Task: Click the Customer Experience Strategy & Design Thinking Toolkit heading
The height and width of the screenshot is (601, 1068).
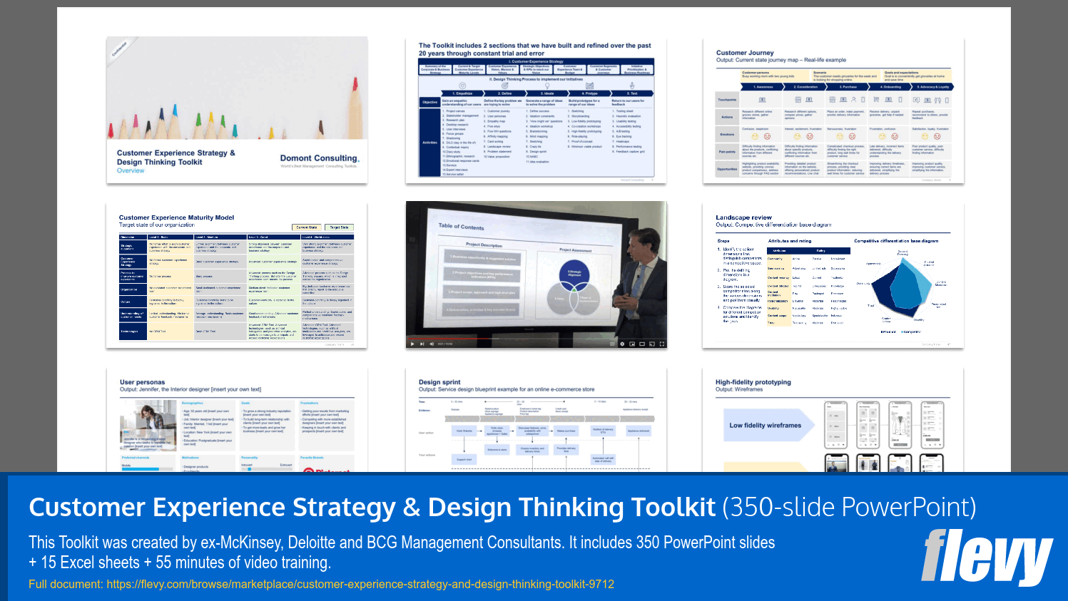Action: tap(372, 507)
